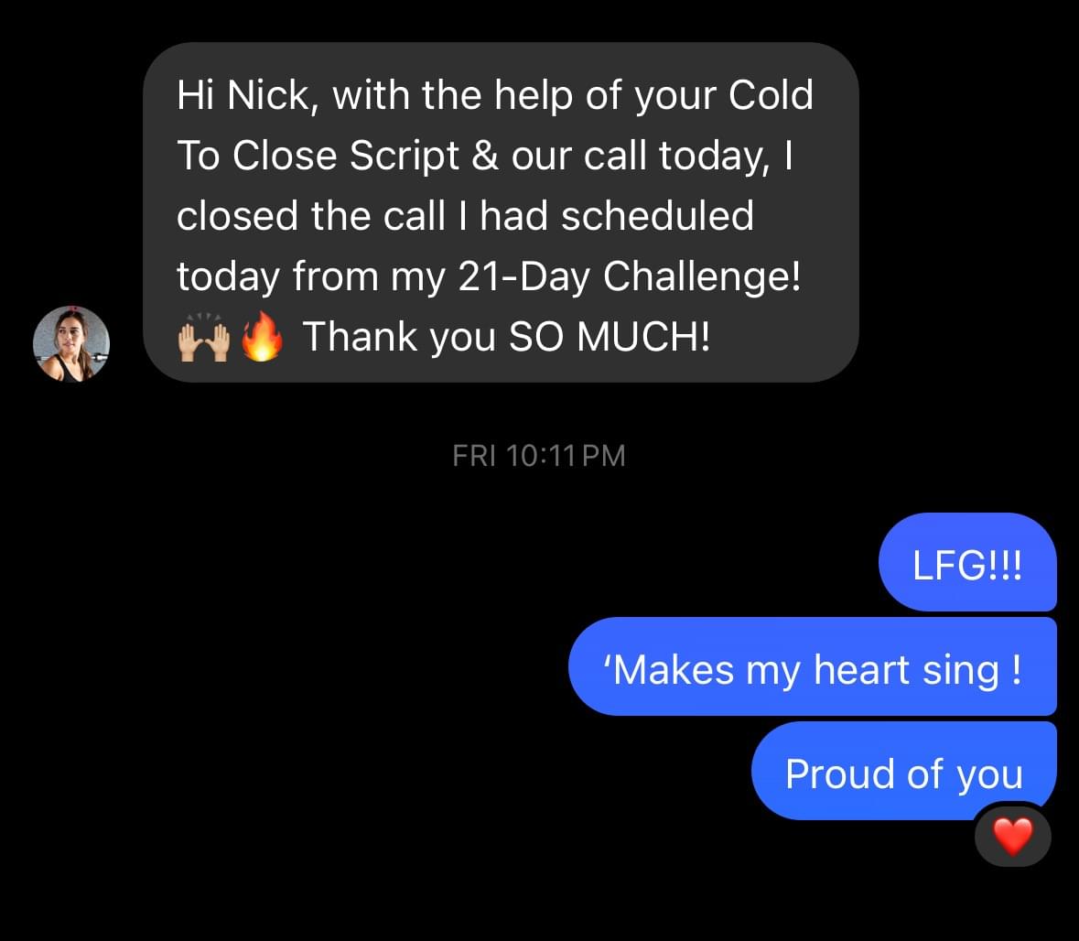Screen dimensions: 1079x941
Task: Select the 'Makes my heart sing' bubble
Action: (x=813, y=666)
